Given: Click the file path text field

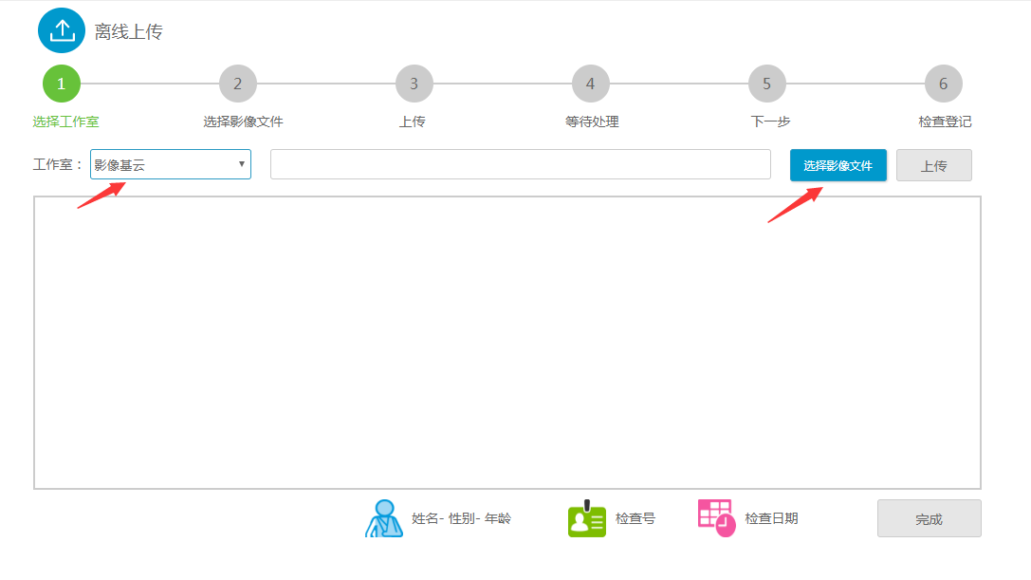Looking at the screenshot, I should pos(520,164).
